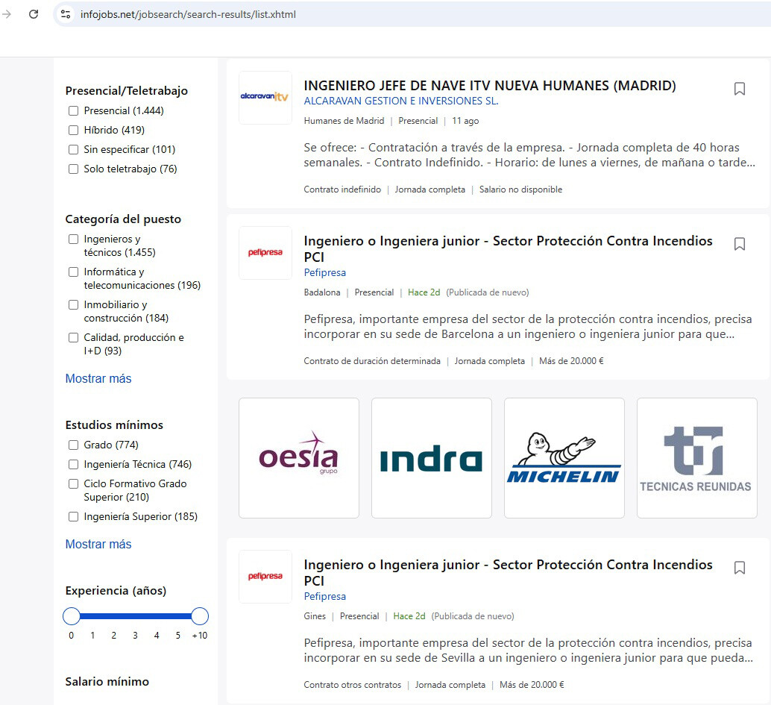Check the Presencial filter checkbox
The image size is (771, 705).
click(73, 111)
